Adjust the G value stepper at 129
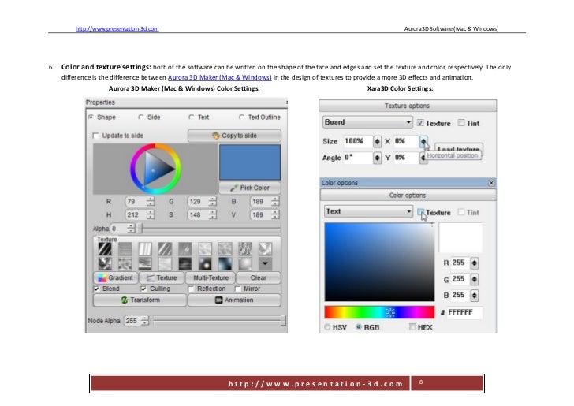Image resolution: width=574 pixels, height=406 pixels. 213,201
